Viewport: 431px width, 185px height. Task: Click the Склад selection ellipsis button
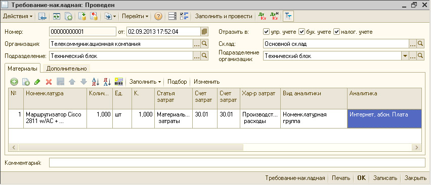[x=413, y=44]
